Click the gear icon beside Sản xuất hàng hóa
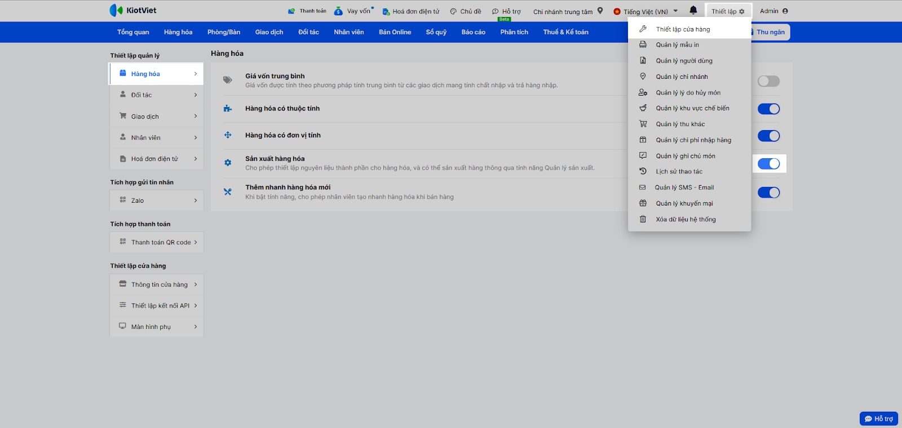 (x=228, y=163)
